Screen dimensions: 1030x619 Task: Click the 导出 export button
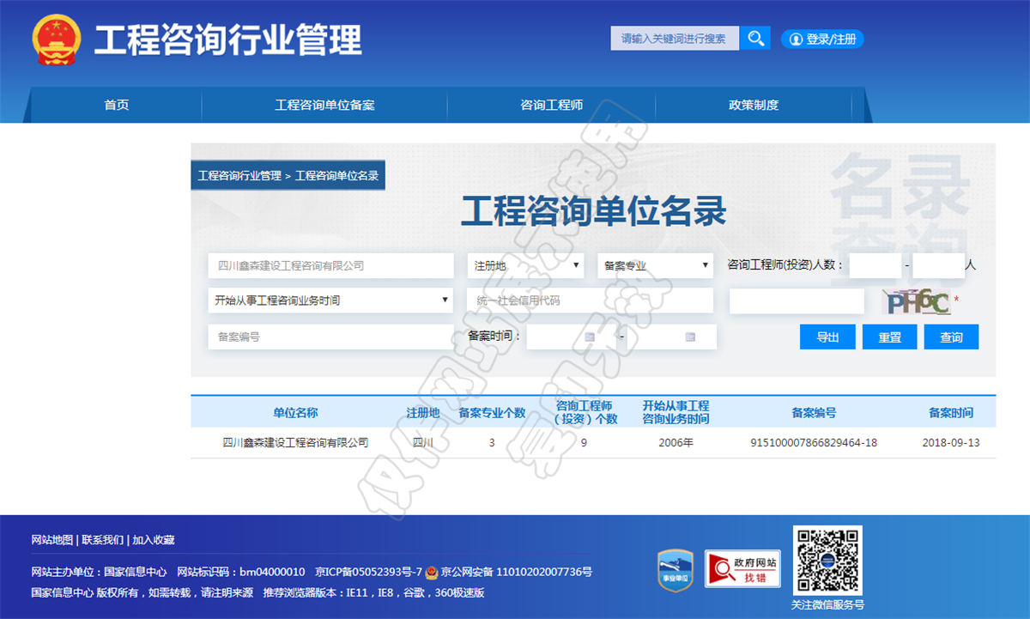(827, 337)
